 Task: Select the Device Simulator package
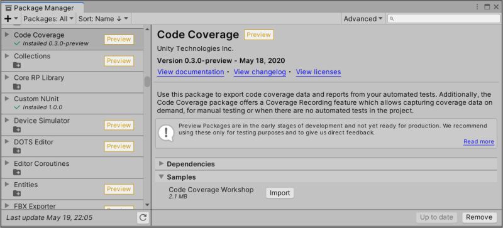(x=72, y=125)
